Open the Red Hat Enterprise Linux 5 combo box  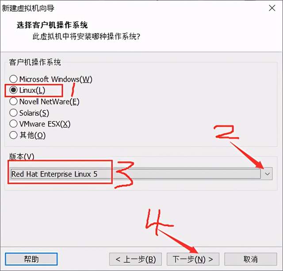point(141,174)
